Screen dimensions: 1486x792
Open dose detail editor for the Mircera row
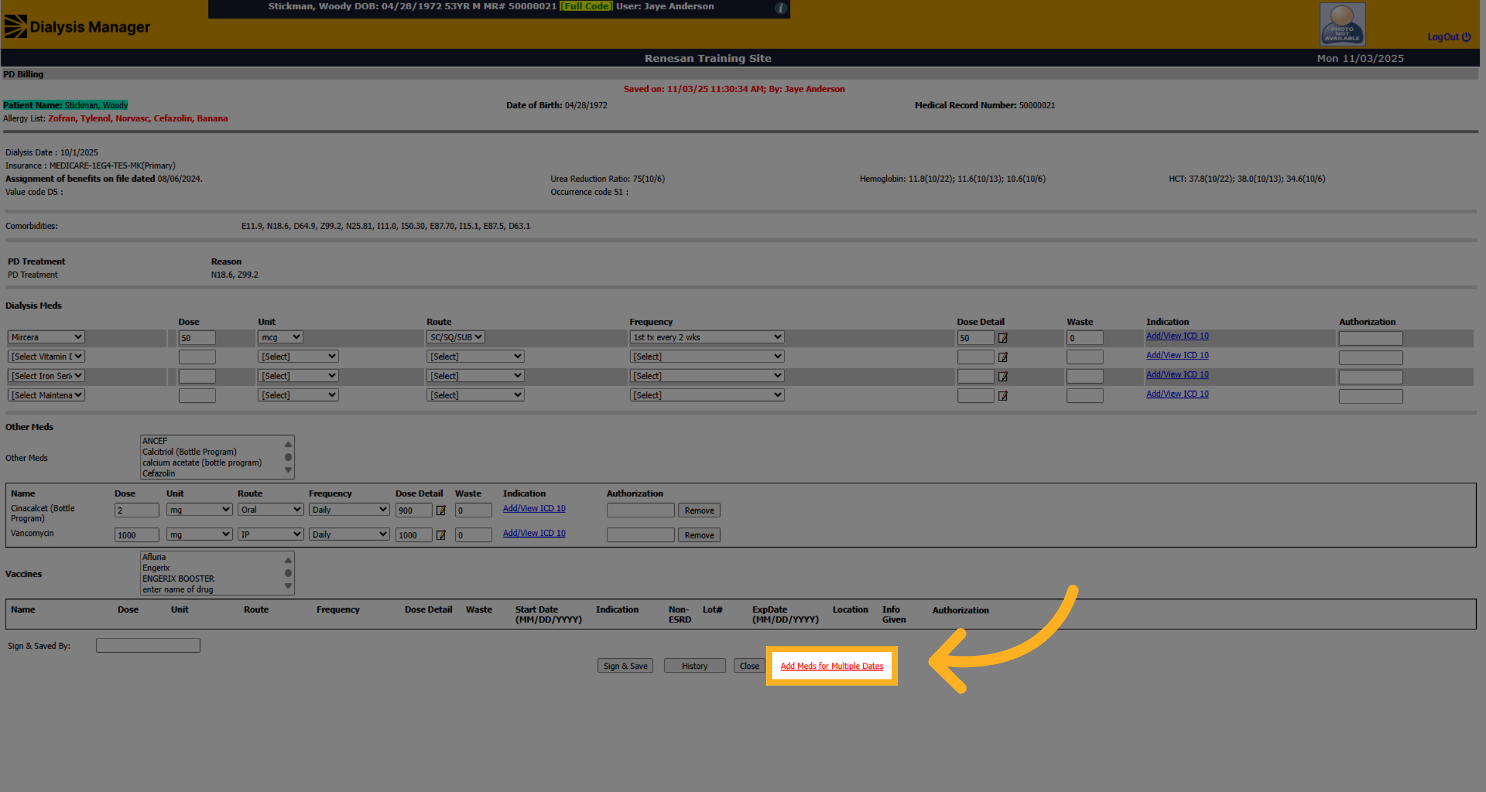[x=1002, y=338]
